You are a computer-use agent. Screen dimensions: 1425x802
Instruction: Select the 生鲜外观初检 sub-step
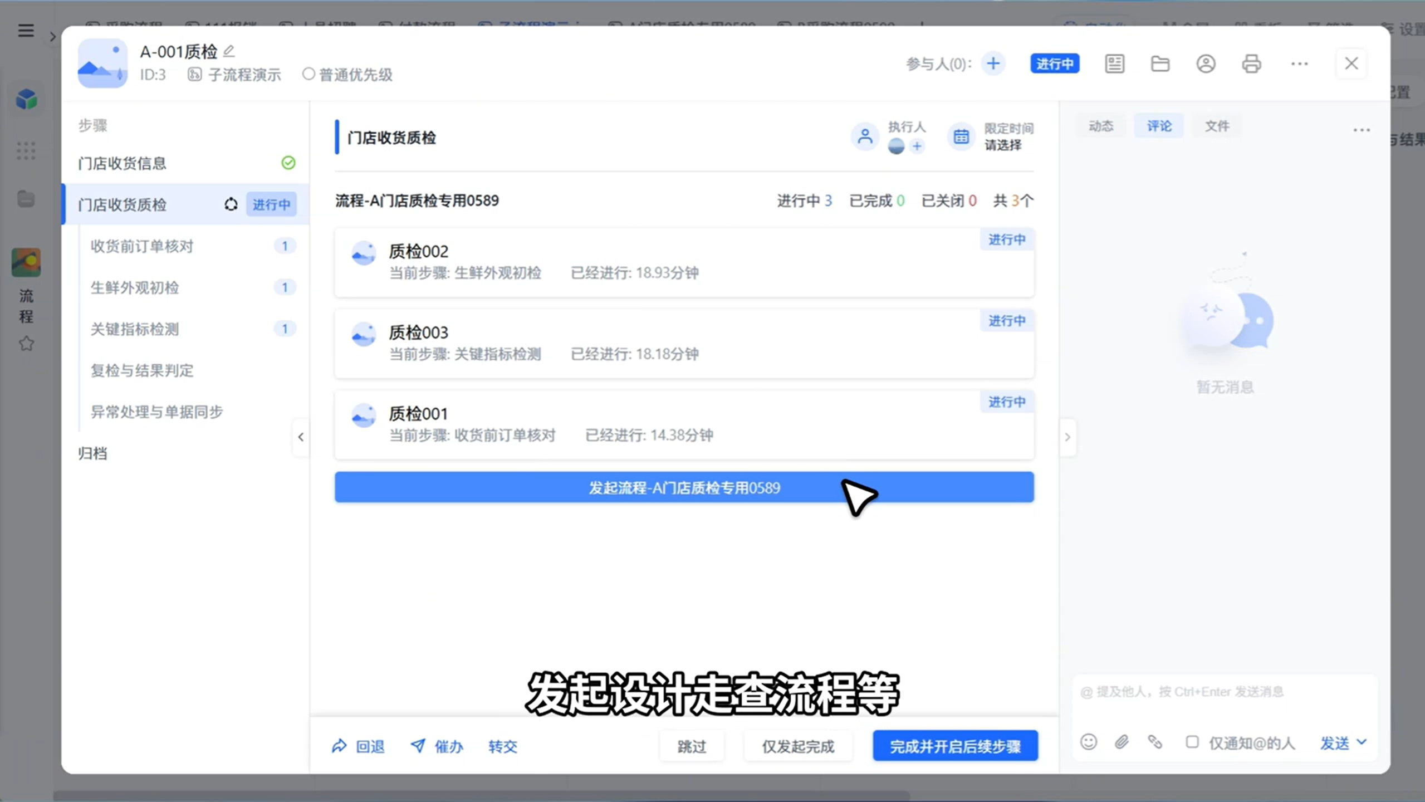(x=193, y=287)
